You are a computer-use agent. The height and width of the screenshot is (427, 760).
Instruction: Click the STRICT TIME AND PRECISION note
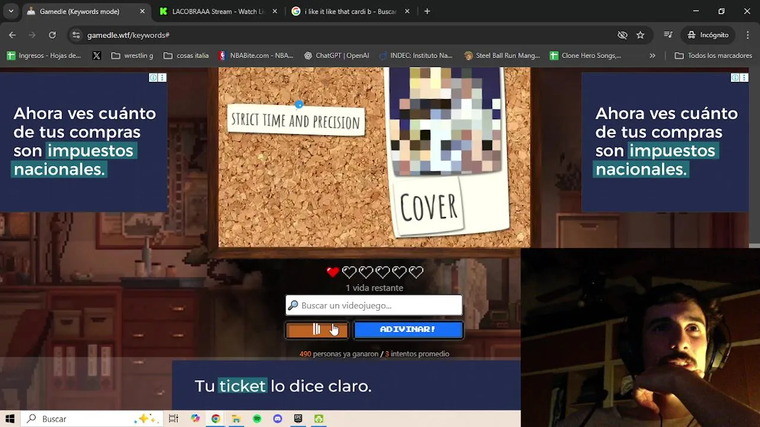click(x=296, y=120)
